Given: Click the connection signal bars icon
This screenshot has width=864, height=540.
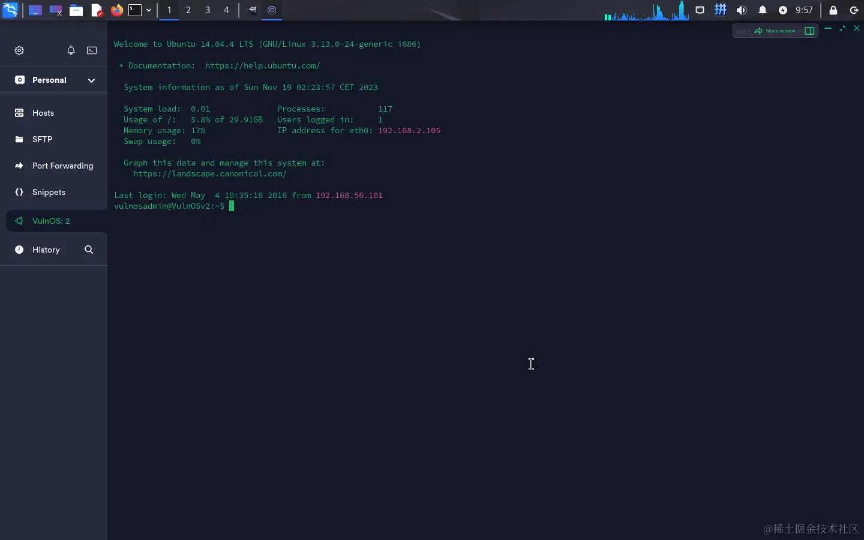Looking at the screenshot, I should (740, 31).
